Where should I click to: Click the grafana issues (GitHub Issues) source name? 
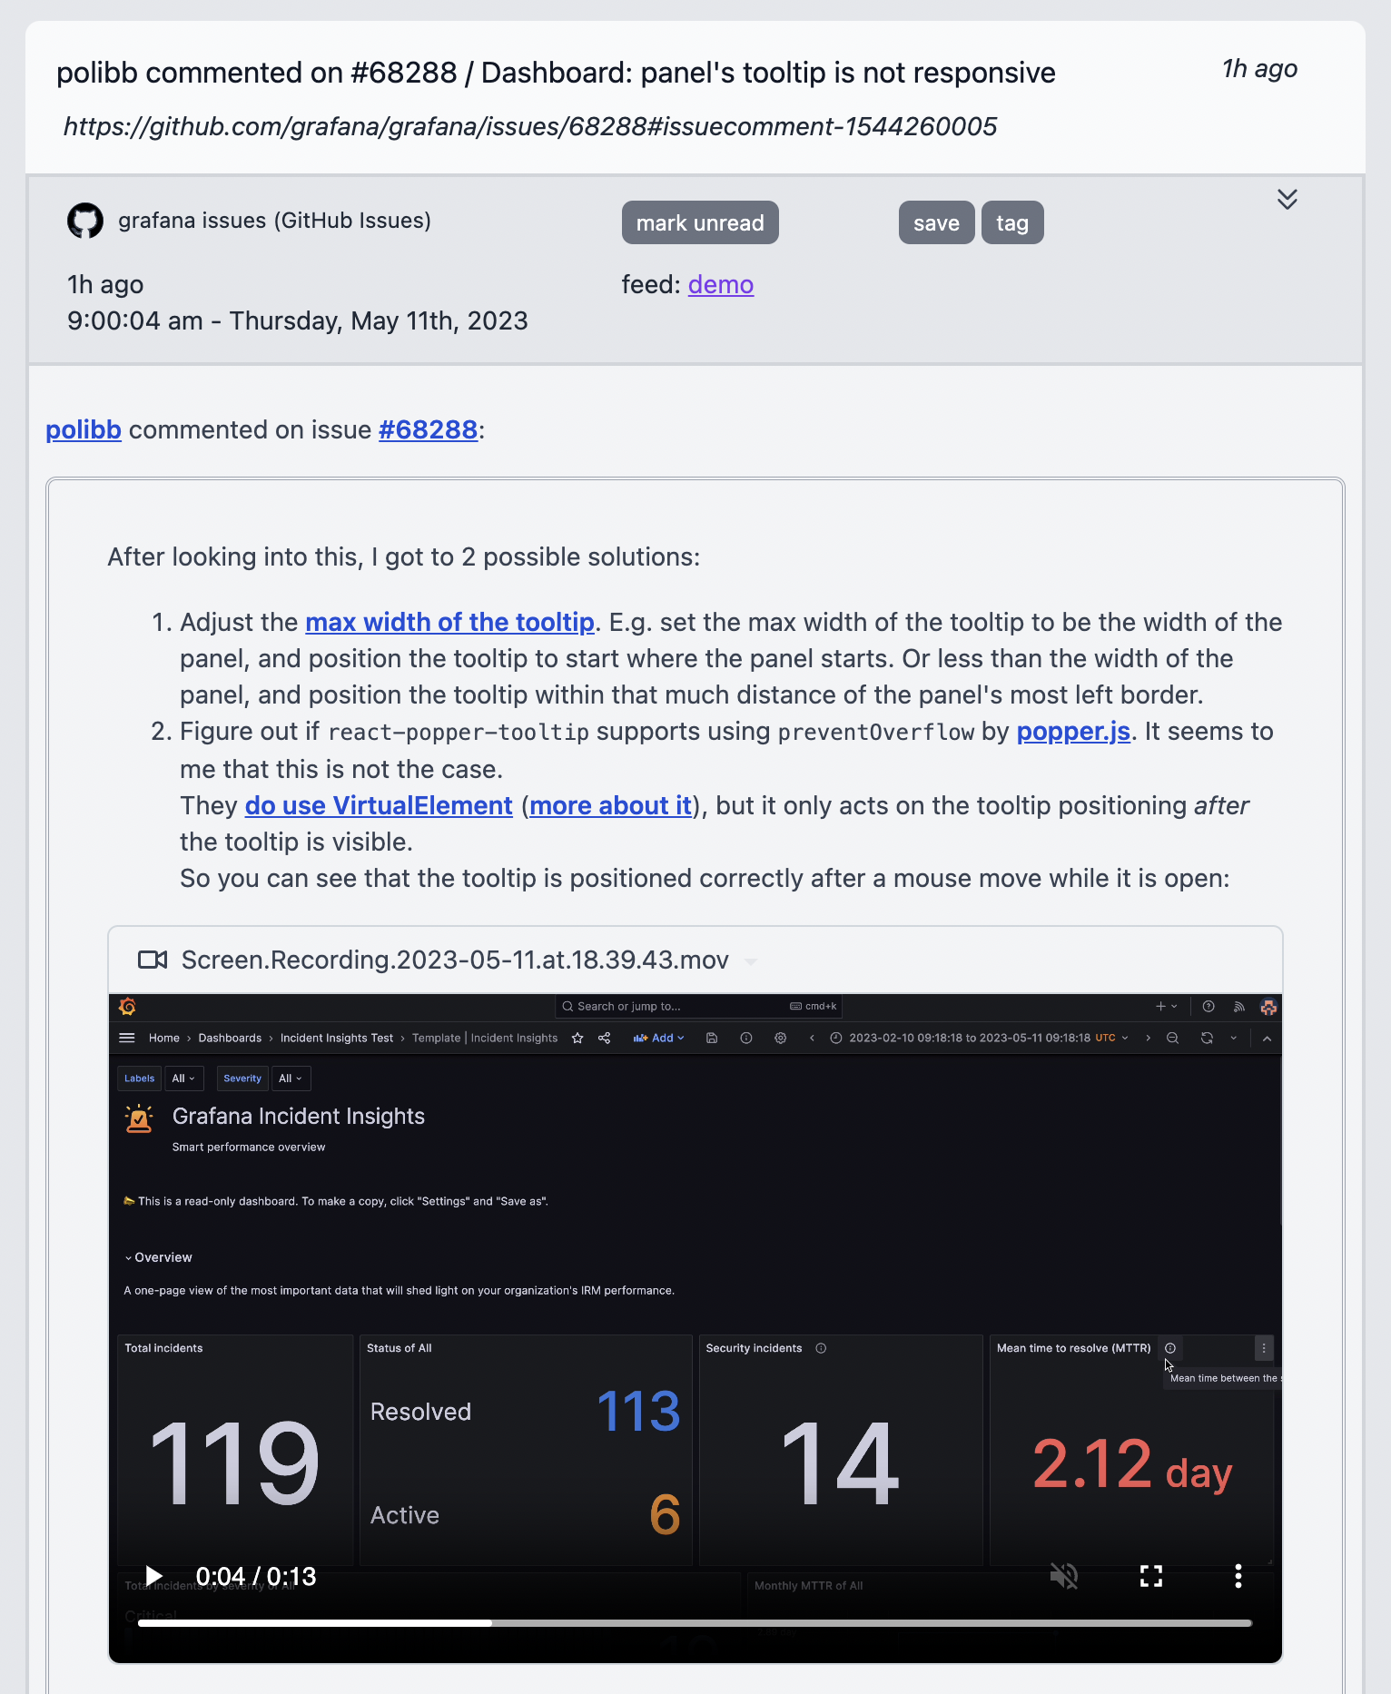point(274,221)
